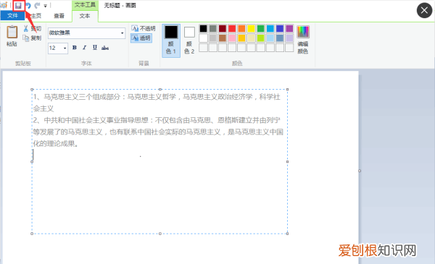
Task: Select the 文本工具 contextual tab header
Action: 85,5
